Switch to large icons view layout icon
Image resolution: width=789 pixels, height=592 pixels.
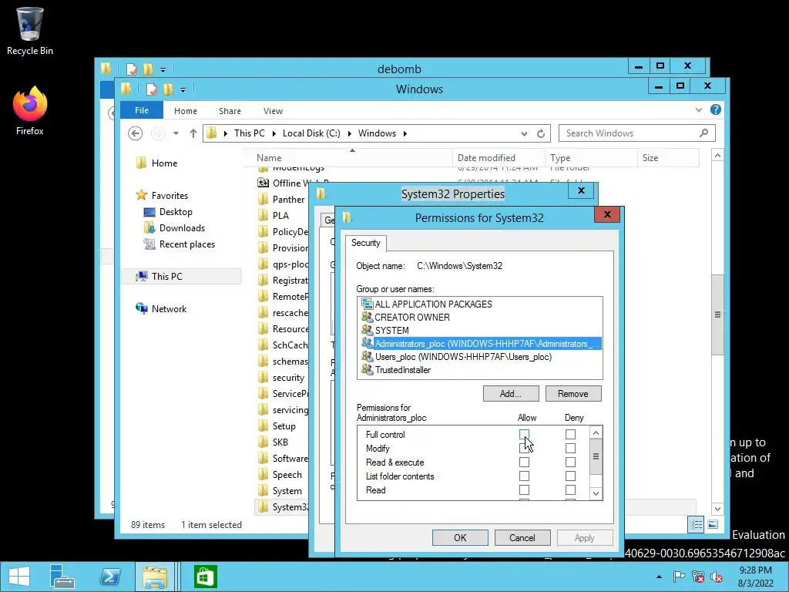[x=713, y=524]
